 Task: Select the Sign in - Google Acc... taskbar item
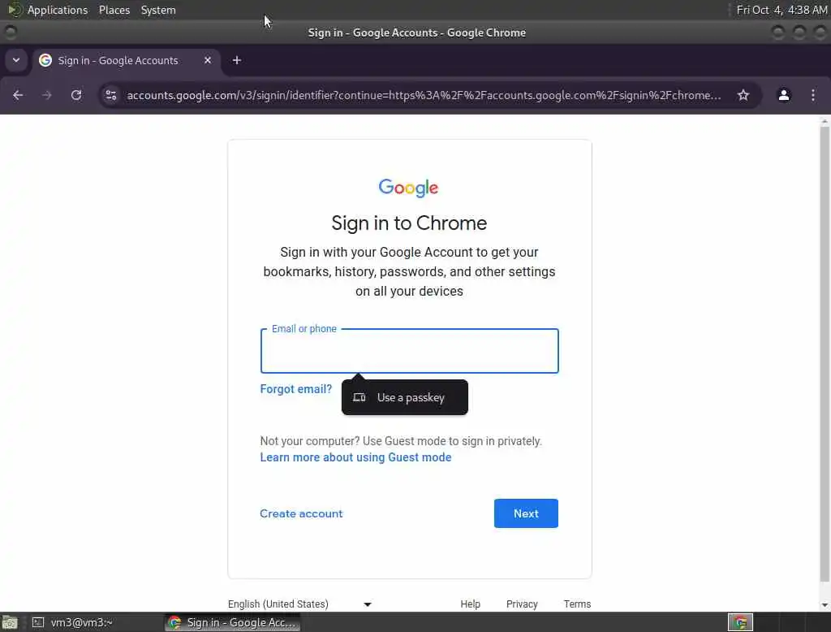point(233,622)
